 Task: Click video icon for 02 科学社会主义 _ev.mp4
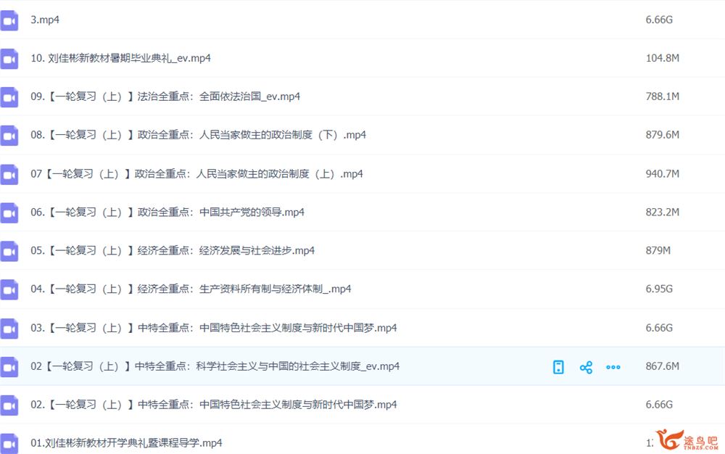pyautogui.click(x=9, y=367)
